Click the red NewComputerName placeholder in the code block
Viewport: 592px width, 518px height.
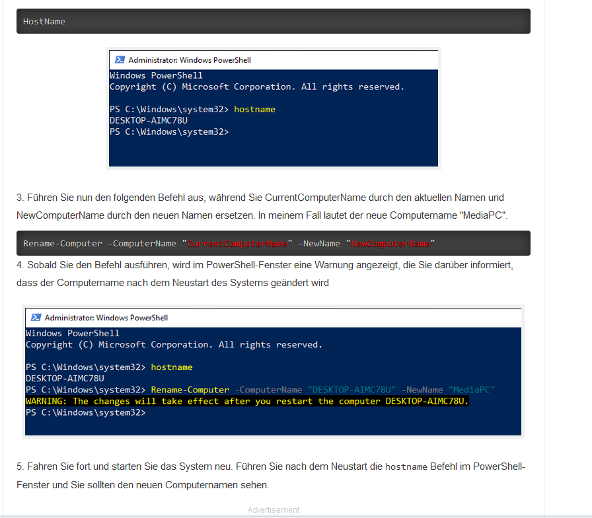click(x=390, y=244)
